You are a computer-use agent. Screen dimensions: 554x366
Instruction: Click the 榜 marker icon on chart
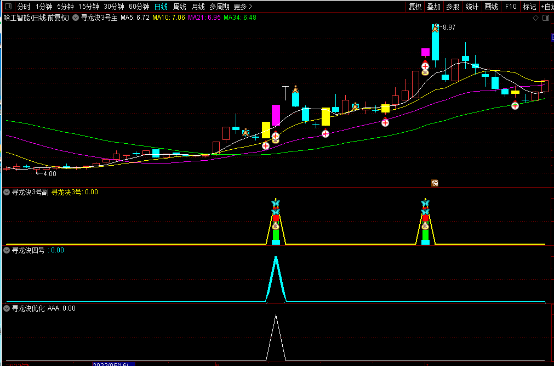coord(435,183)
